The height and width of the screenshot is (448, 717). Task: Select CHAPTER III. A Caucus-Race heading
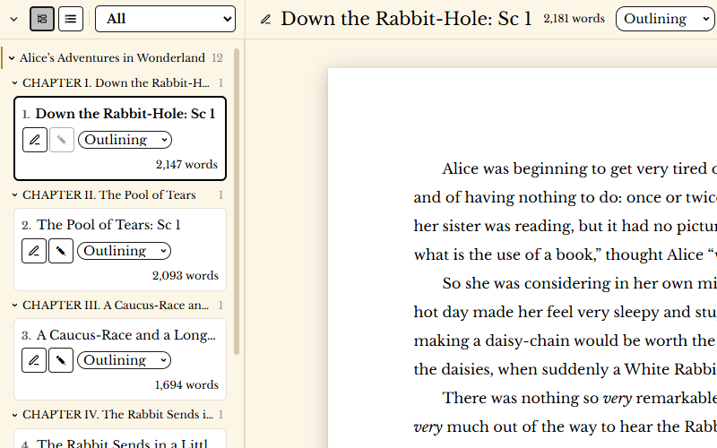pos(116,306)
